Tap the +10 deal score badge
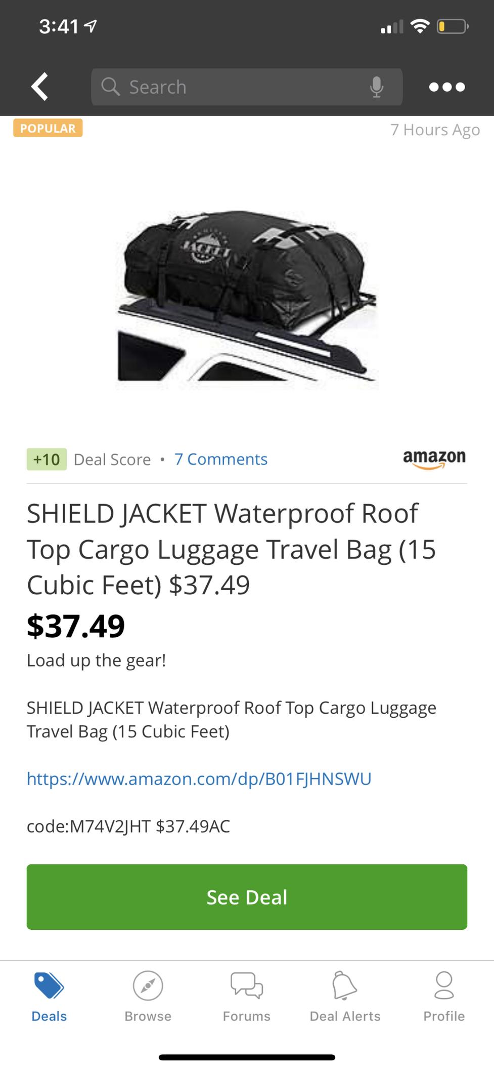Image resolution: width=494 pixels, height=1070 pixels. [x=47, y=459]
